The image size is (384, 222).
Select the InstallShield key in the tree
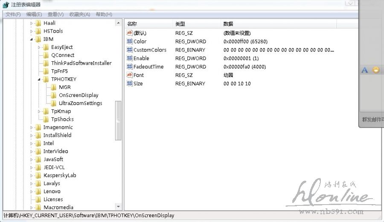[57, 135]
